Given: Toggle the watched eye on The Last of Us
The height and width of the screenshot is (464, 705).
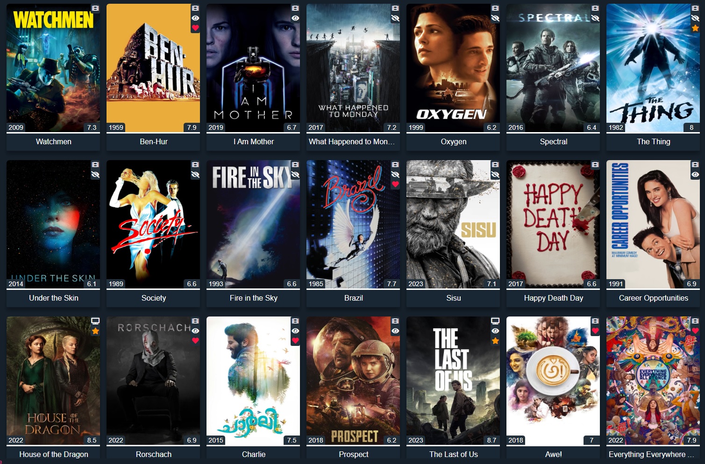Looking at the screenshot, I should coord(495,331).
